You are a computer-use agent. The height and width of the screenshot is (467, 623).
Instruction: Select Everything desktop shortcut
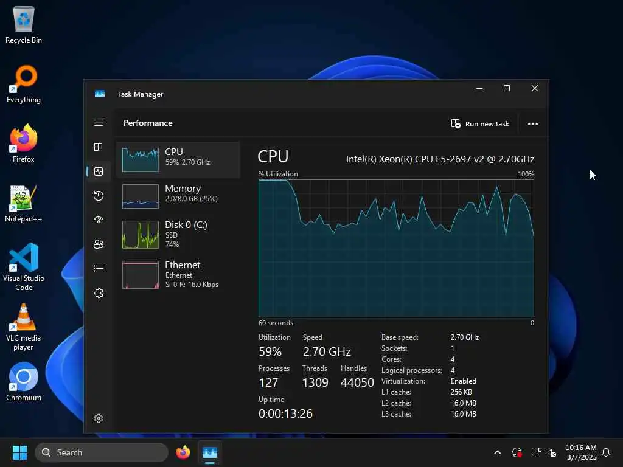pyautogui.click(x=24, y=84)
